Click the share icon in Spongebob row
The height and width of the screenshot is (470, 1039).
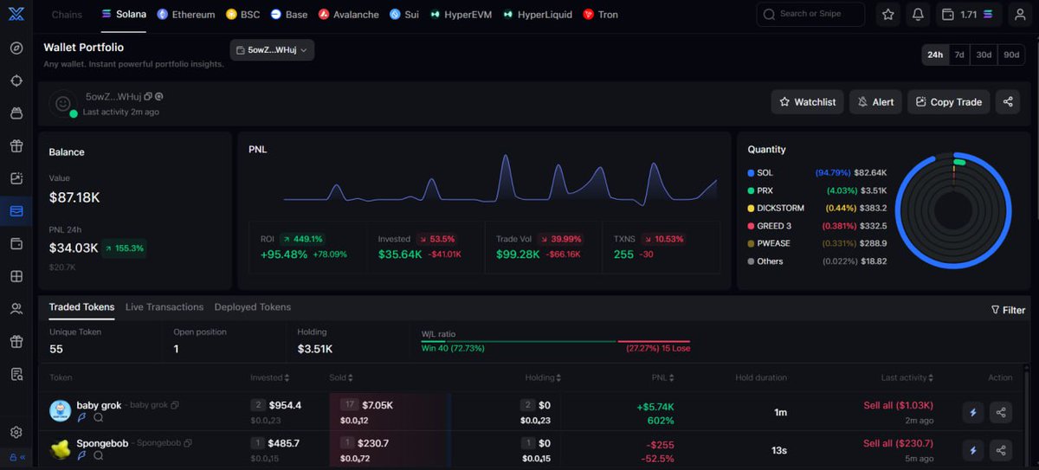click(x=1001, y=450)
